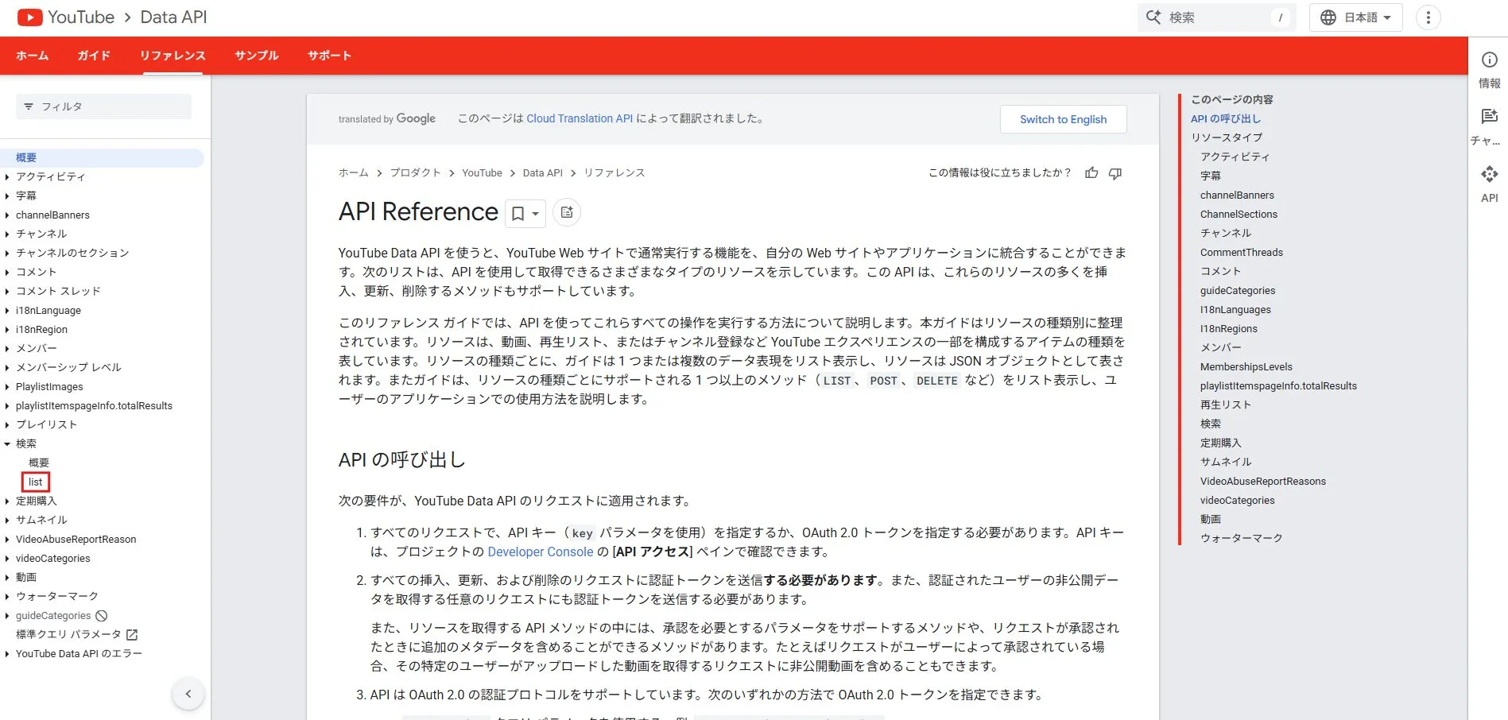Expand the サムネイル sidebar section
Screen dimensions: 1508x720
pos(7,521)
